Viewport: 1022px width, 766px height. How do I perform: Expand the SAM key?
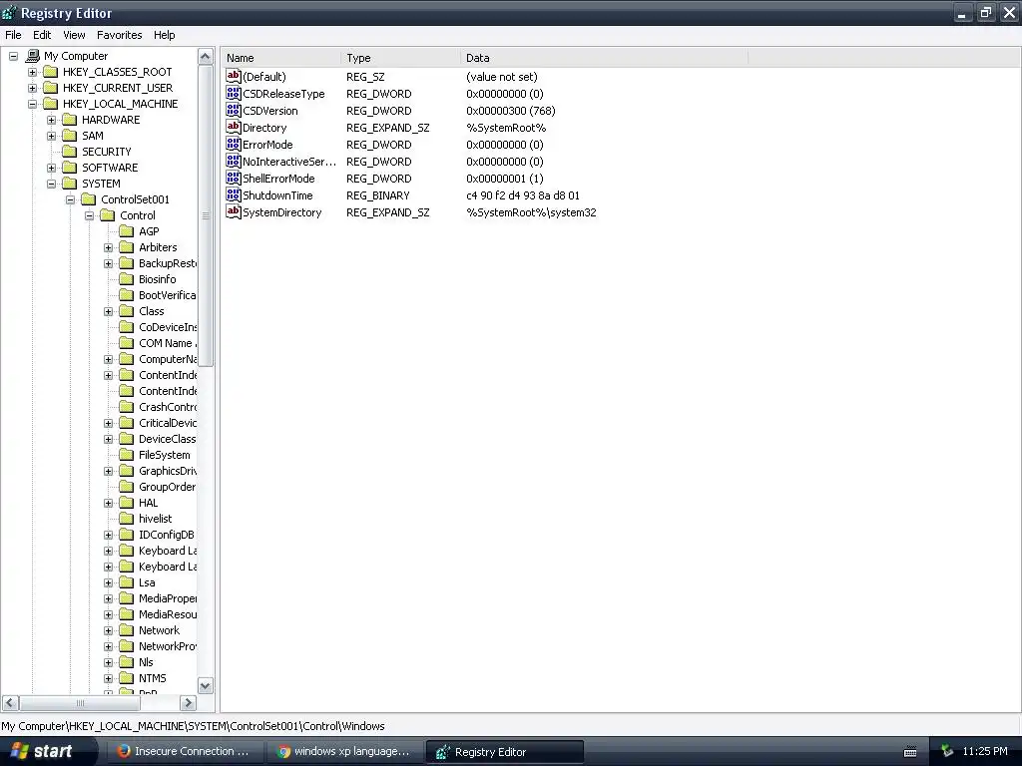tap(51, 136)
